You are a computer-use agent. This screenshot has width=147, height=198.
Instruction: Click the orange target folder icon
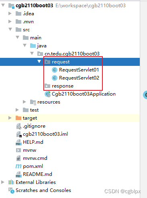pyautogui.click(x=18, y=118)
